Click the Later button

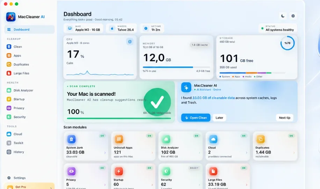pos(219,118)
